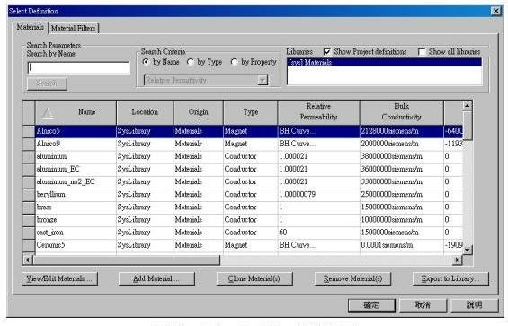Sort by the Name column header
Image resolution: width=508 pixels, height=326 pixels.
(x=76, y=112)
